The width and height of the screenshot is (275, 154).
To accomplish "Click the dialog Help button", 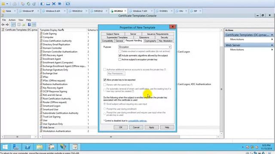I will [167, 127].
